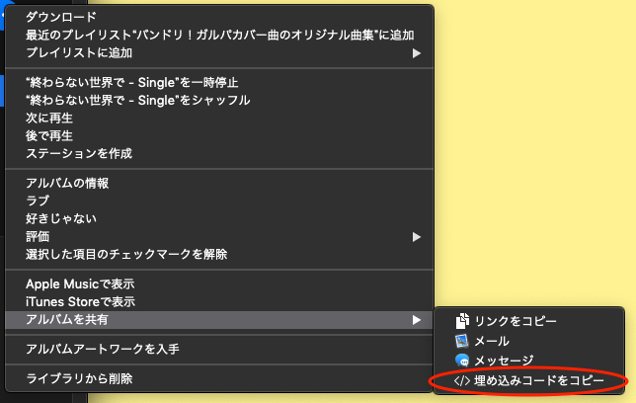Add to recent playlist バンドリ！ガルパカバー曲
This screenshot has width=636, height=403.
click(x=219, y=35)
